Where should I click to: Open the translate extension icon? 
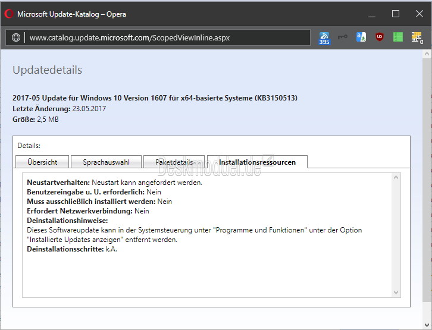tap(361, 37)
